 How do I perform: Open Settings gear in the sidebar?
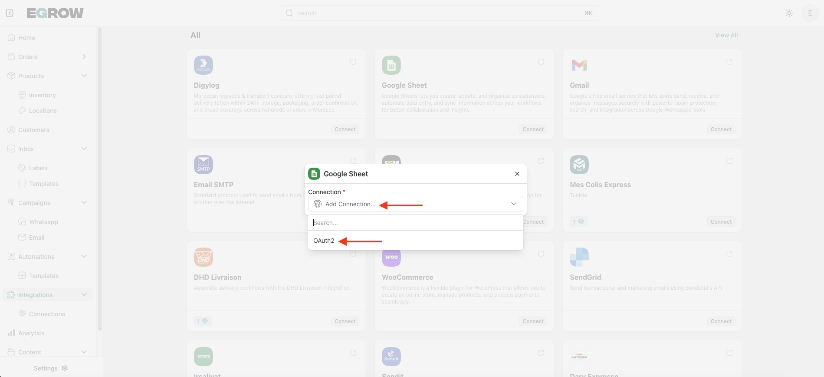tap(65, 368)
